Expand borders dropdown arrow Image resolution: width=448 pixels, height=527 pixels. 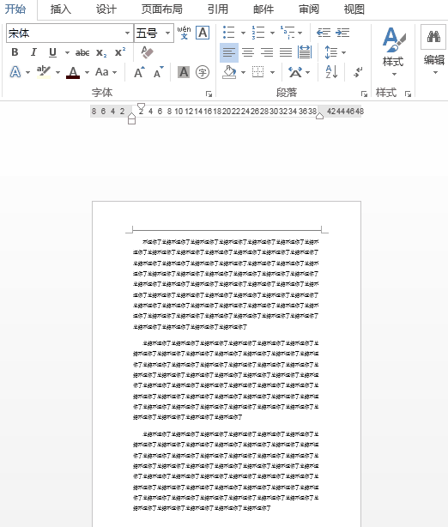[272, 72]
